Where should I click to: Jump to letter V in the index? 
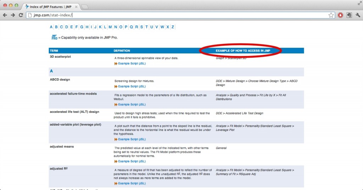(157, 27)
